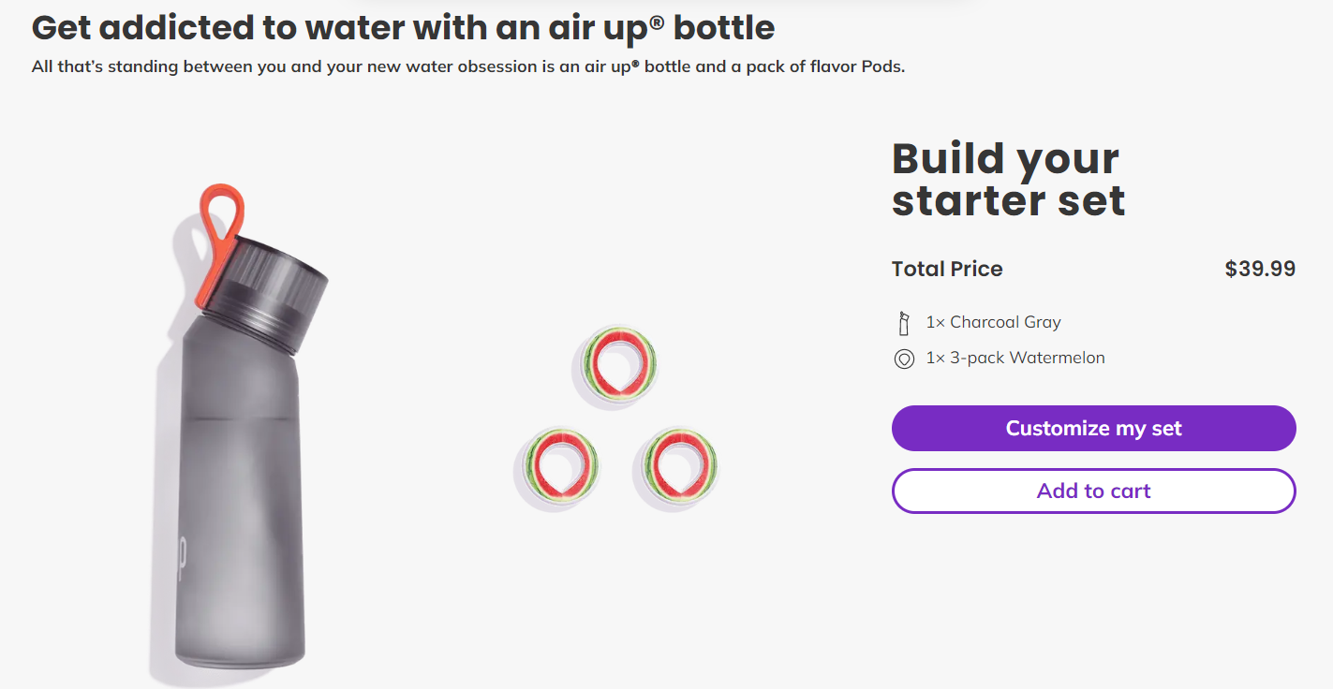Click the air up logo on the bottle body
Image resolution: width=1333 pixels, height=689 pixels.
(184, 552)
